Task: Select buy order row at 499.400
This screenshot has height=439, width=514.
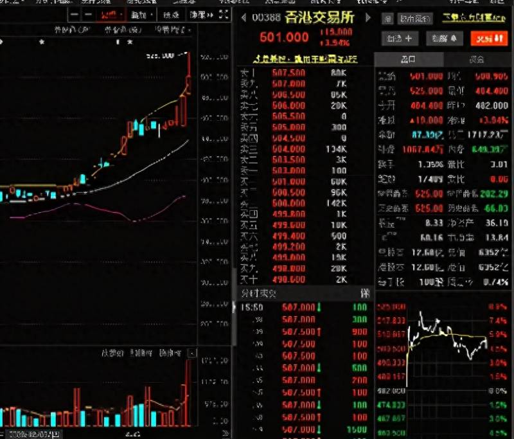Action: [294, 236]
